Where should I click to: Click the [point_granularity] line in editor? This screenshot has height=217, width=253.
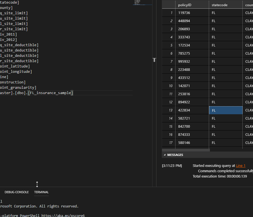[x=18, y=88]
